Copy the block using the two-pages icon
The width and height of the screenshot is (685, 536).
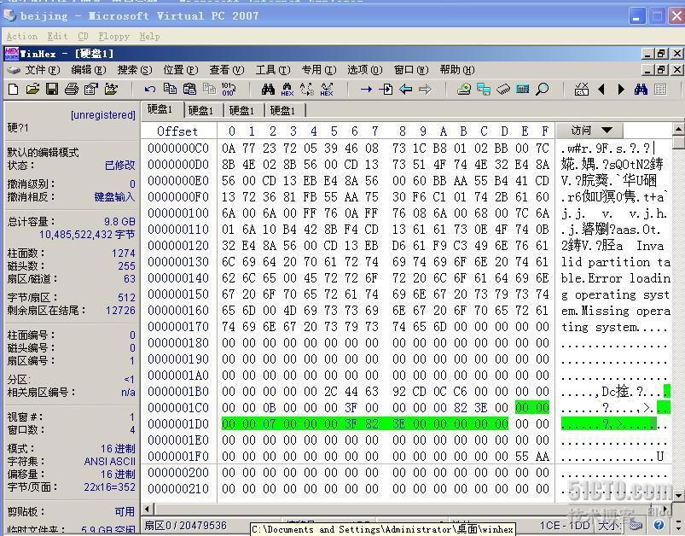pyautogui.click(x=170, y=89)
